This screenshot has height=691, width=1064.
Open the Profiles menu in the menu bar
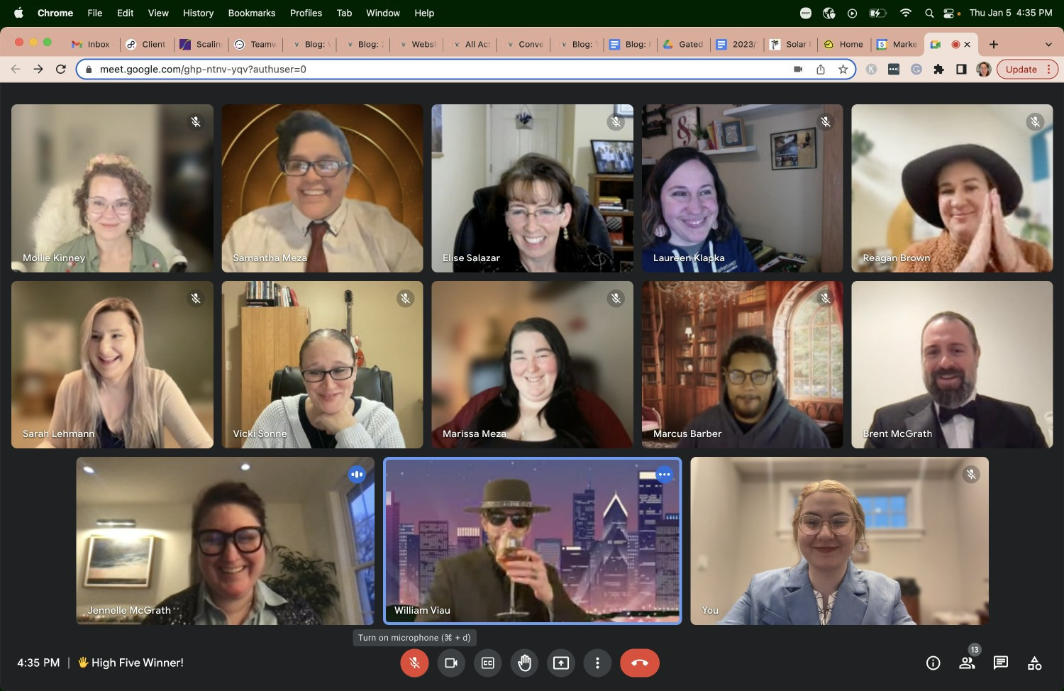click(x=306, y=13)
